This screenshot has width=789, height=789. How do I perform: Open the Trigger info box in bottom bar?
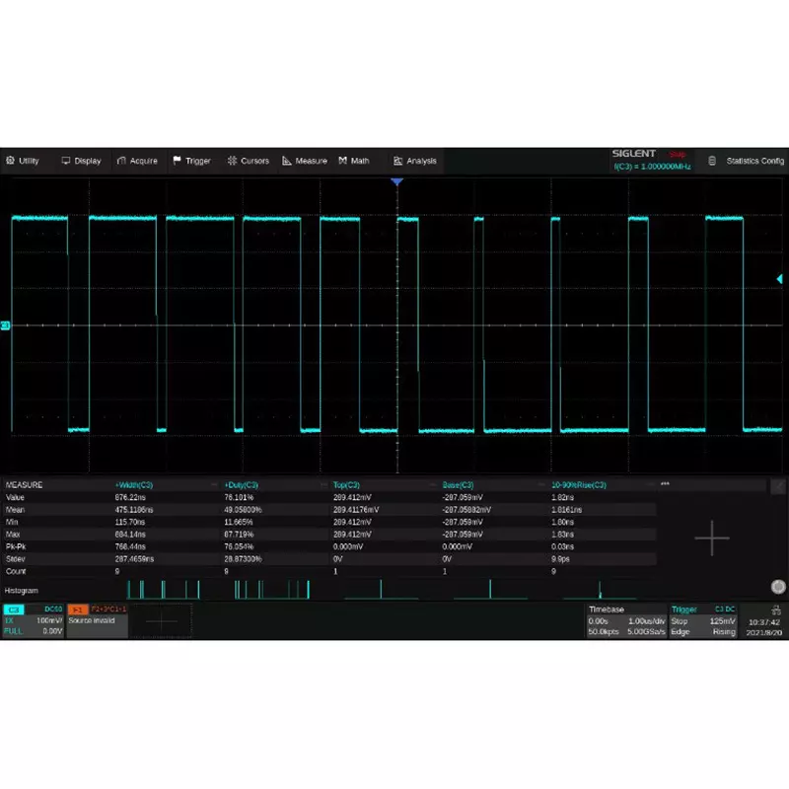pos(702,621)
